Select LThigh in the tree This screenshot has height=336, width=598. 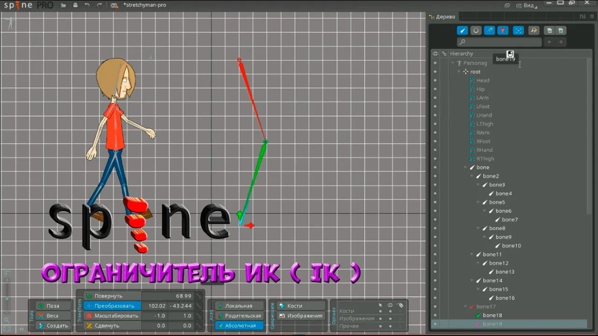[484, 124]
